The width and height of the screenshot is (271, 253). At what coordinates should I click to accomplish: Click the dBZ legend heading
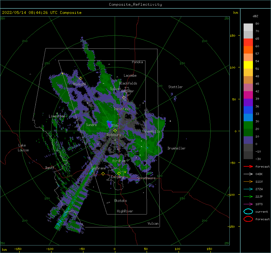click(x=255, y=16)
